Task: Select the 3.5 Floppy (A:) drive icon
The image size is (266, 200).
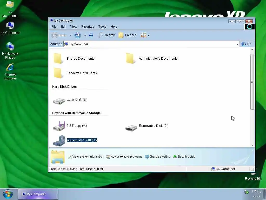Action: point(59,126)
